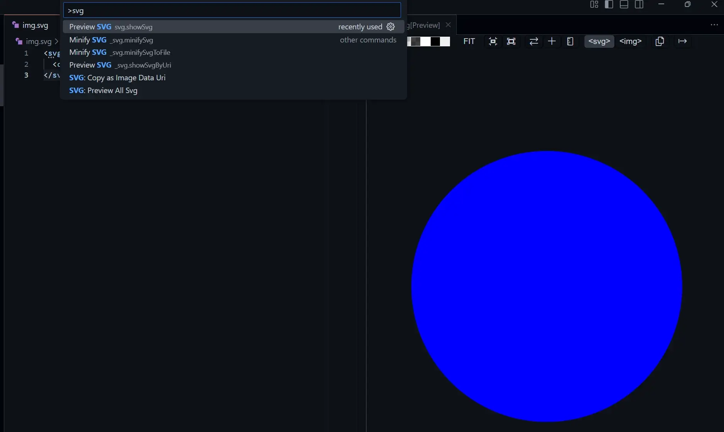
Task: Switch preview mode to <img>
Action: (x=630, y=41)
